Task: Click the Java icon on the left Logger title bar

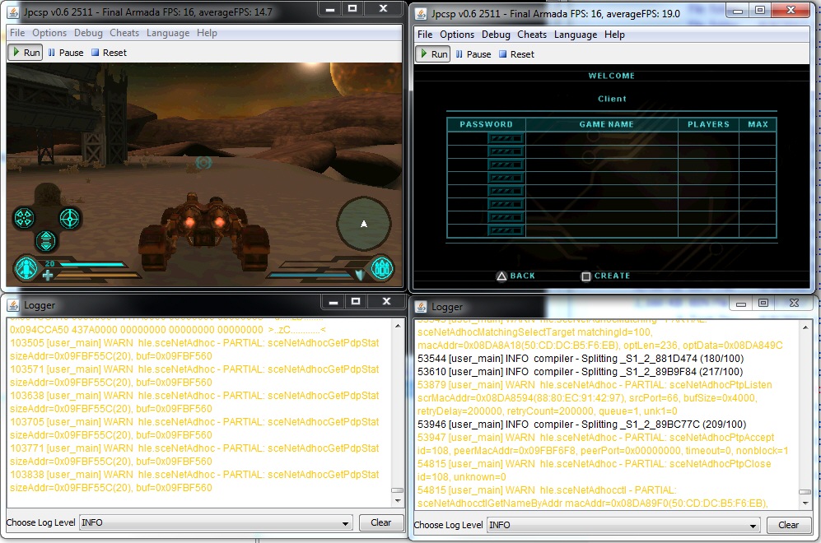Action: point(14,305)
